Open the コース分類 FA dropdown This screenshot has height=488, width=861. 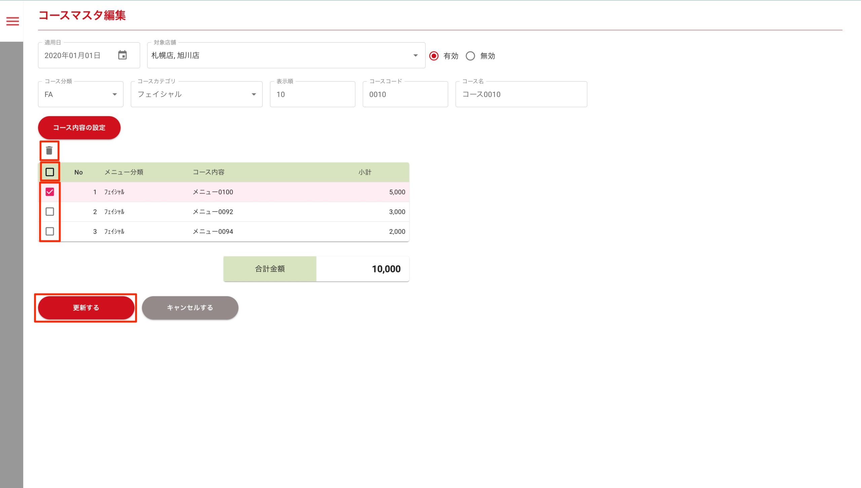(81, 94)
